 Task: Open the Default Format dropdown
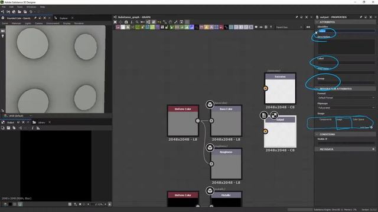tap(346, 98)
